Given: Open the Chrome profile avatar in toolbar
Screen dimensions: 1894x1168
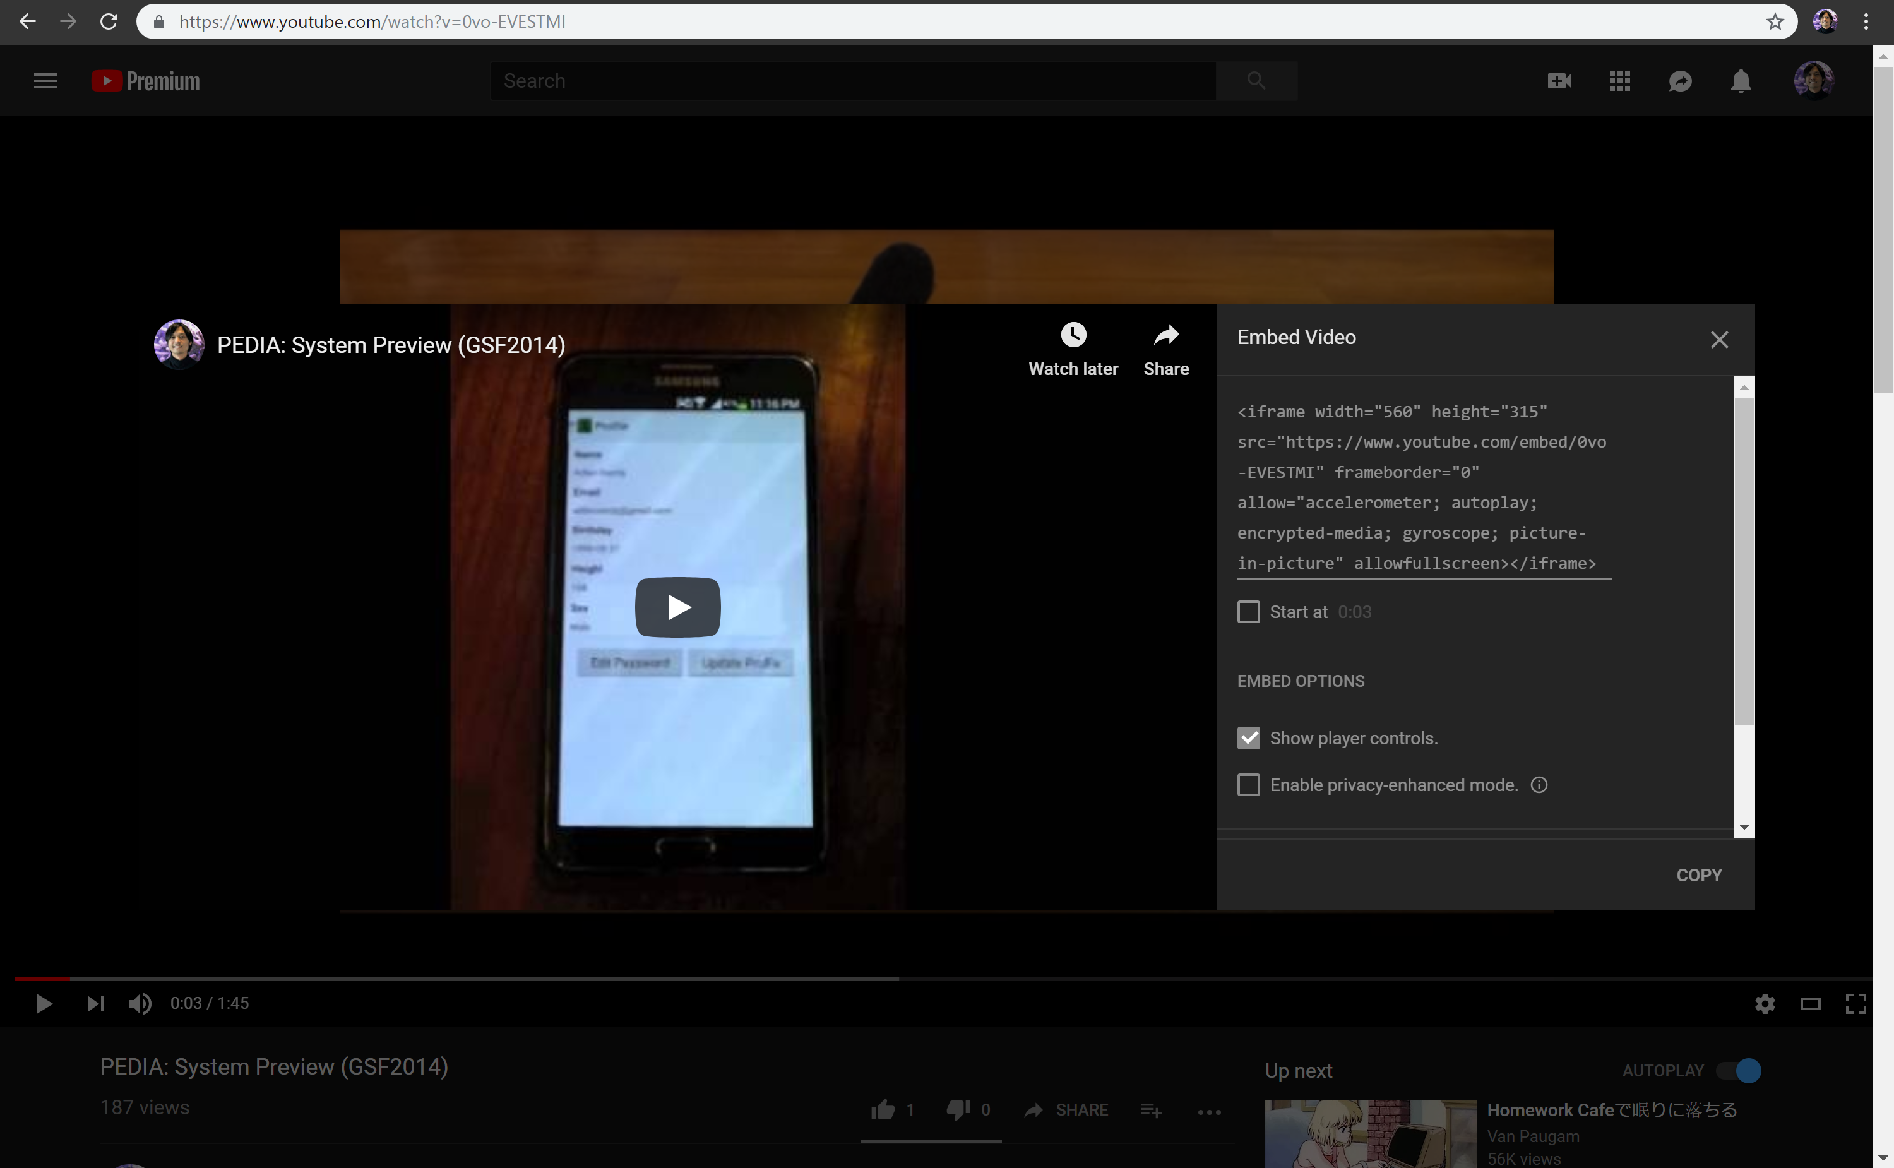Looking at the screenshot, I should (x=1825, y=21).
